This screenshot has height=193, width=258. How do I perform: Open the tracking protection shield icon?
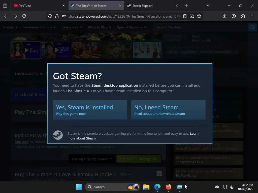pyautogui.click(x=50, y=16)
